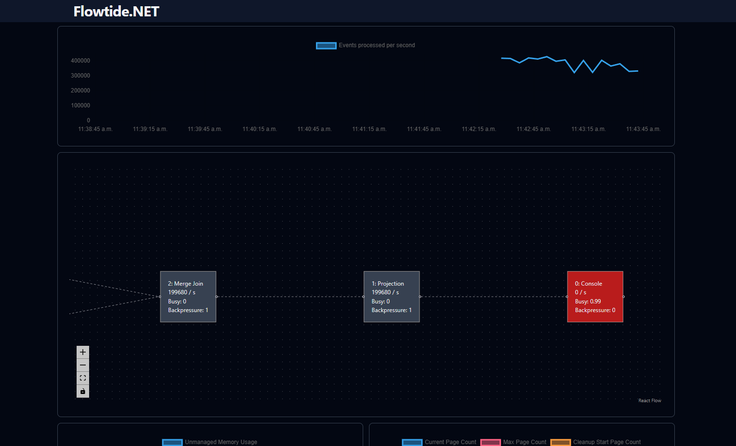Toggle Current Page Count legend swatch
The image size is (736, 446).
tap(412, 443)
